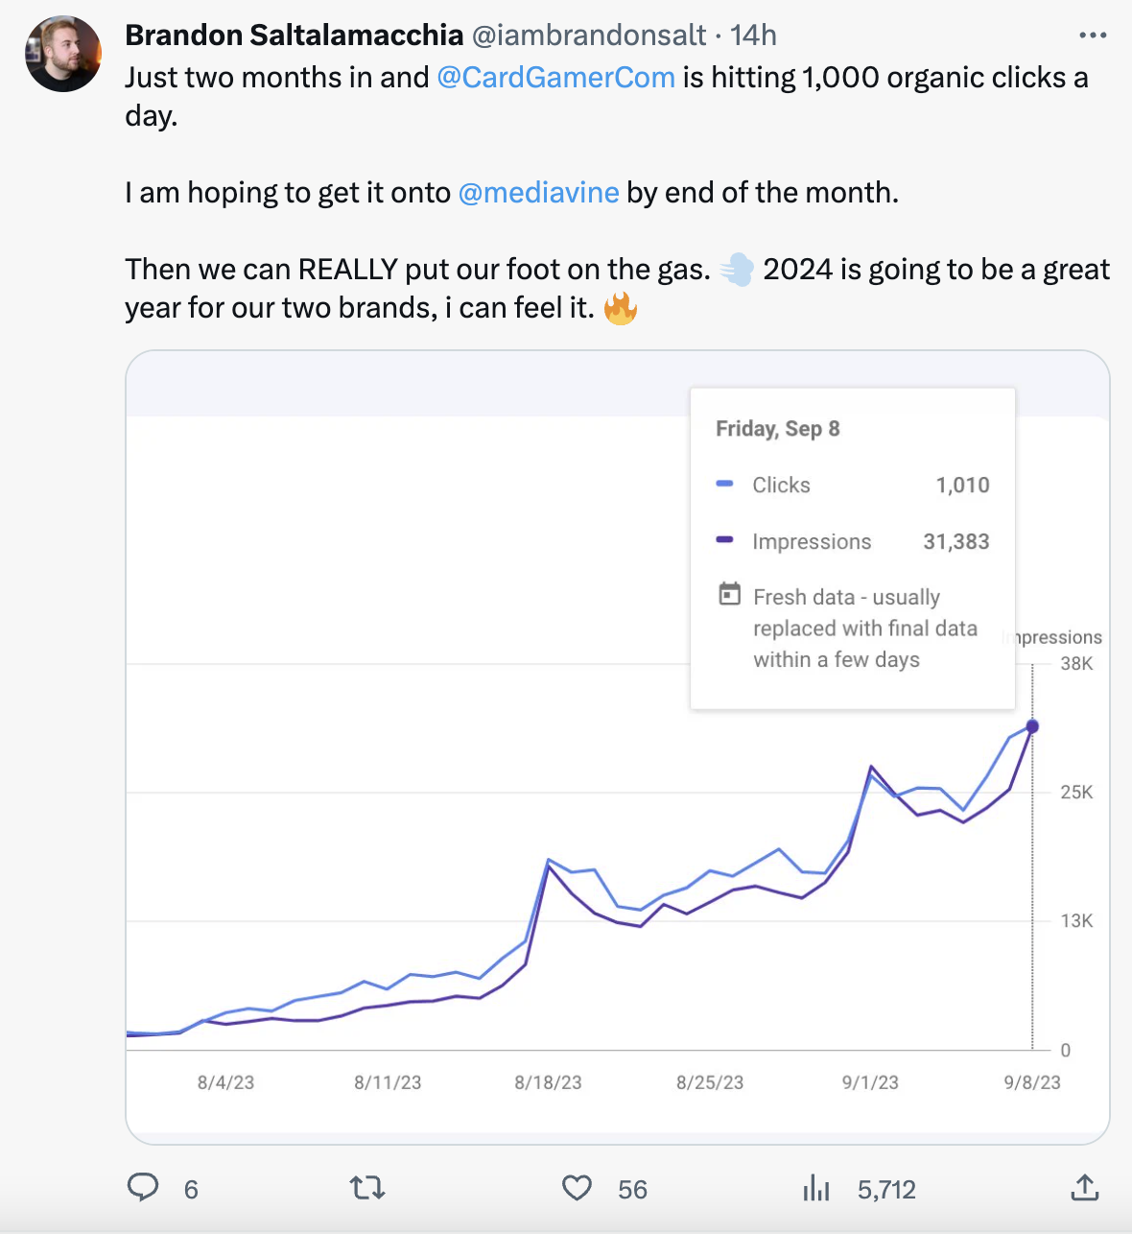Open the @CardGamerCom mention link
The image size is (1132, 1234).
555,77
